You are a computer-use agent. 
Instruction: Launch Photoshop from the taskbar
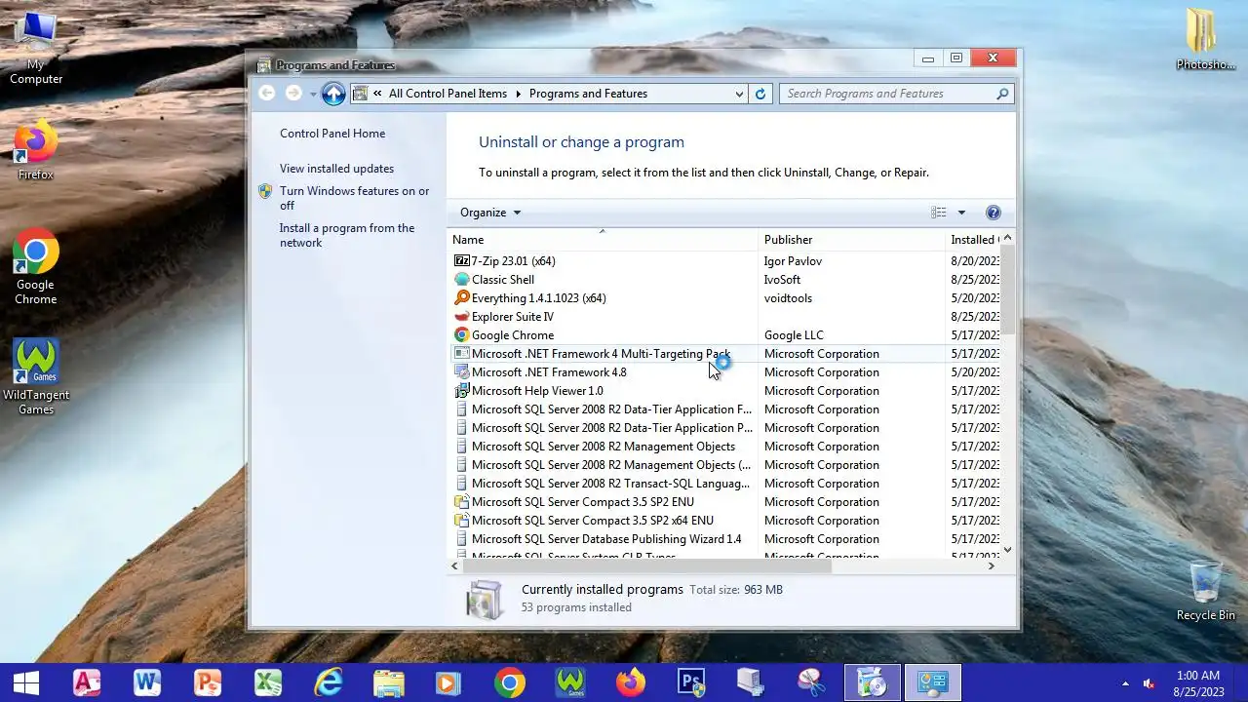[691, 682]
